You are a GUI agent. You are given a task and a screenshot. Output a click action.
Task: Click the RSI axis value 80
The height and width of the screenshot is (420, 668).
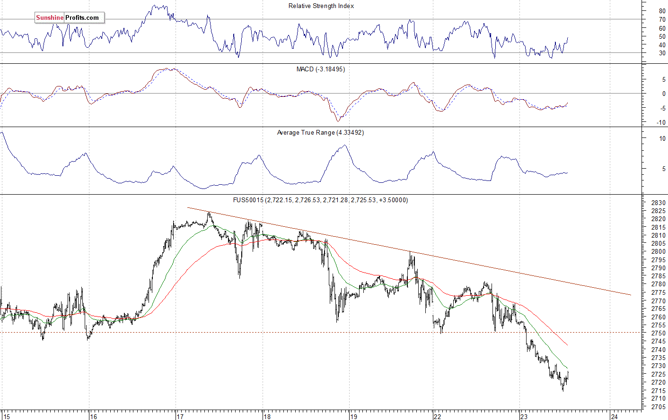(x=662, y=11)
